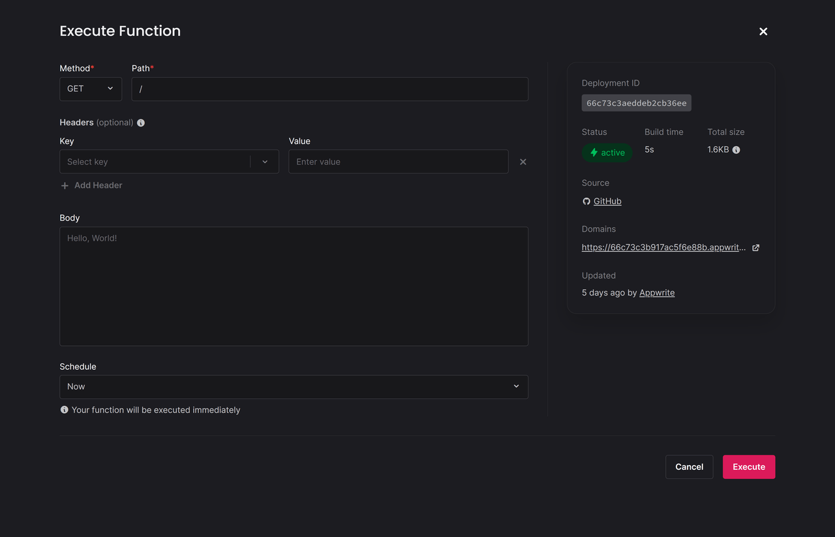Open the domain external link icon
Screen dimensions: 835x537
755,248
